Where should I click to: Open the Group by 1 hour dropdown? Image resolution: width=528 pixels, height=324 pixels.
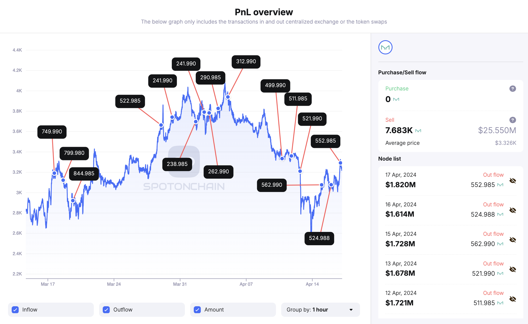(x=320, y=310)
